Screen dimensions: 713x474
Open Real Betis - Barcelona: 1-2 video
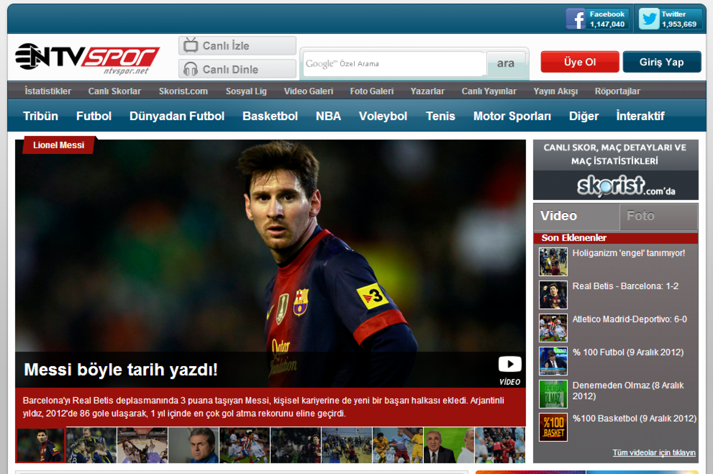pos(625,286)
